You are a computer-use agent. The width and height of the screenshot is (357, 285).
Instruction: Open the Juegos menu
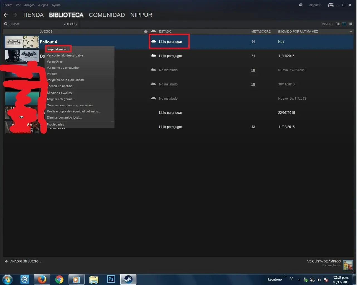[x=43, y=5]
